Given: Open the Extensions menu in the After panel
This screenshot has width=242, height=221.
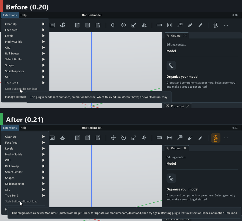Looking at the screenshot, I should pos(10,128).
